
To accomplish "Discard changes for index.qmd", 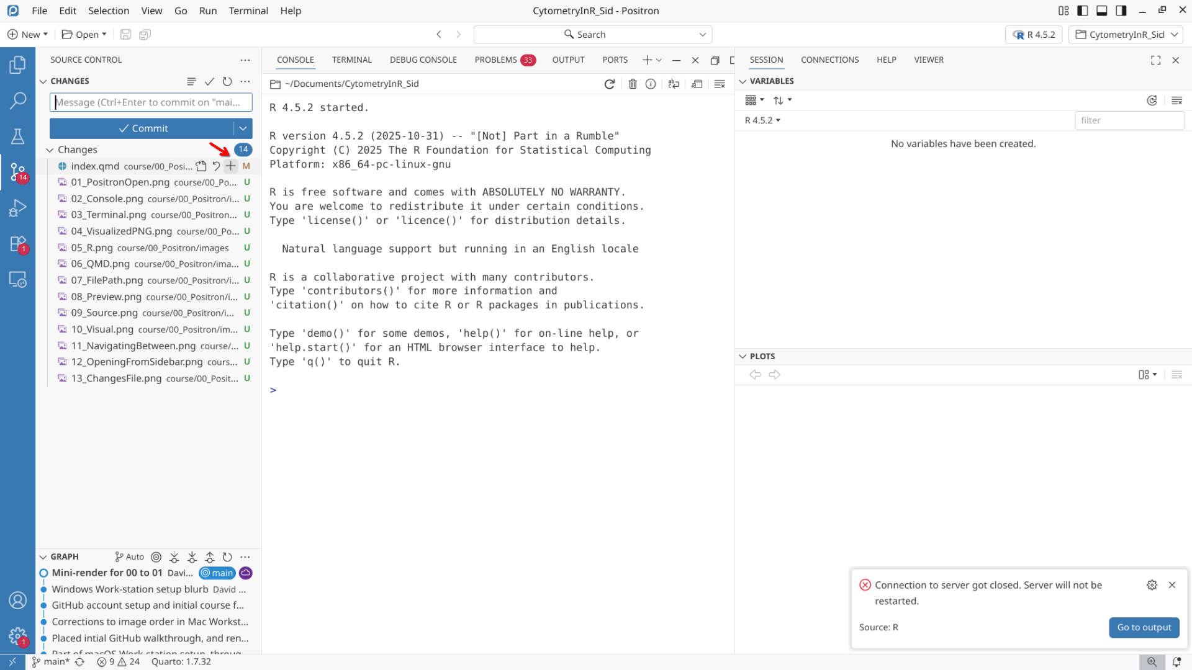I will 216,166.
